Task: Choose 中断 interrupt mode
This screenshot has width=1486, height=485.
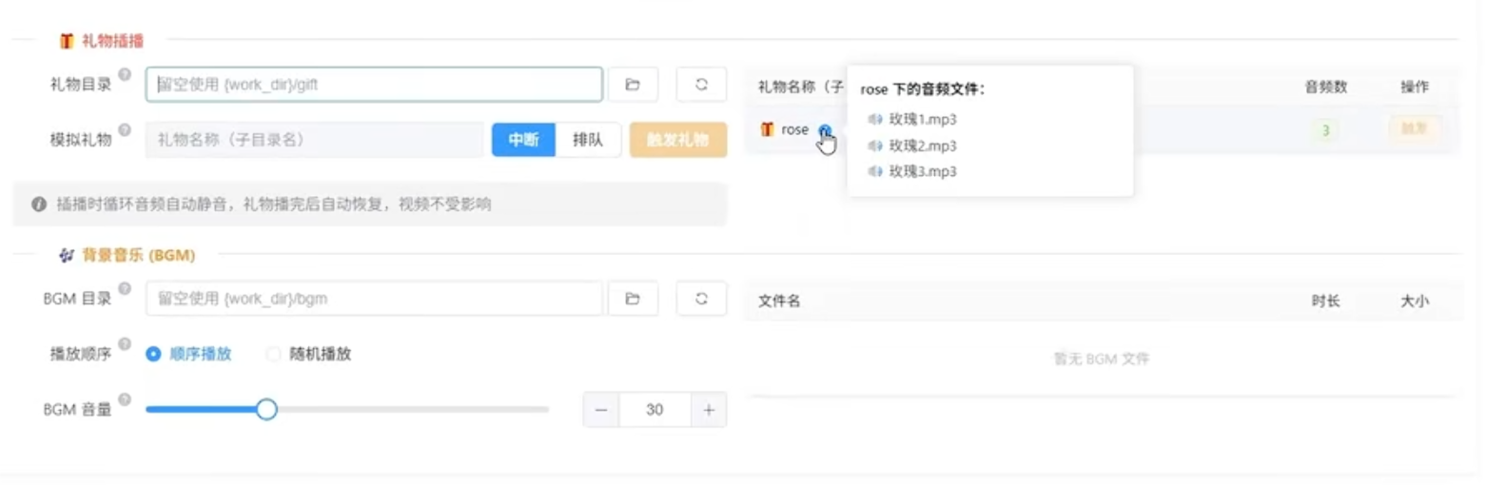Action: click(523, 140)
